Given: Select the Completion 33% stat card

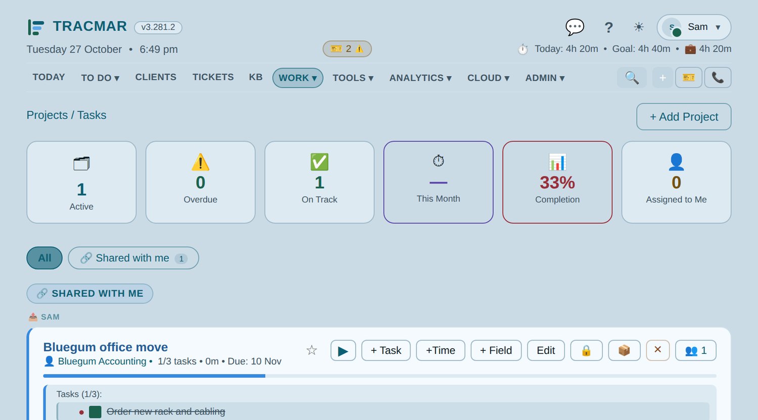Looking at the screenshot, I should (557, 182).
